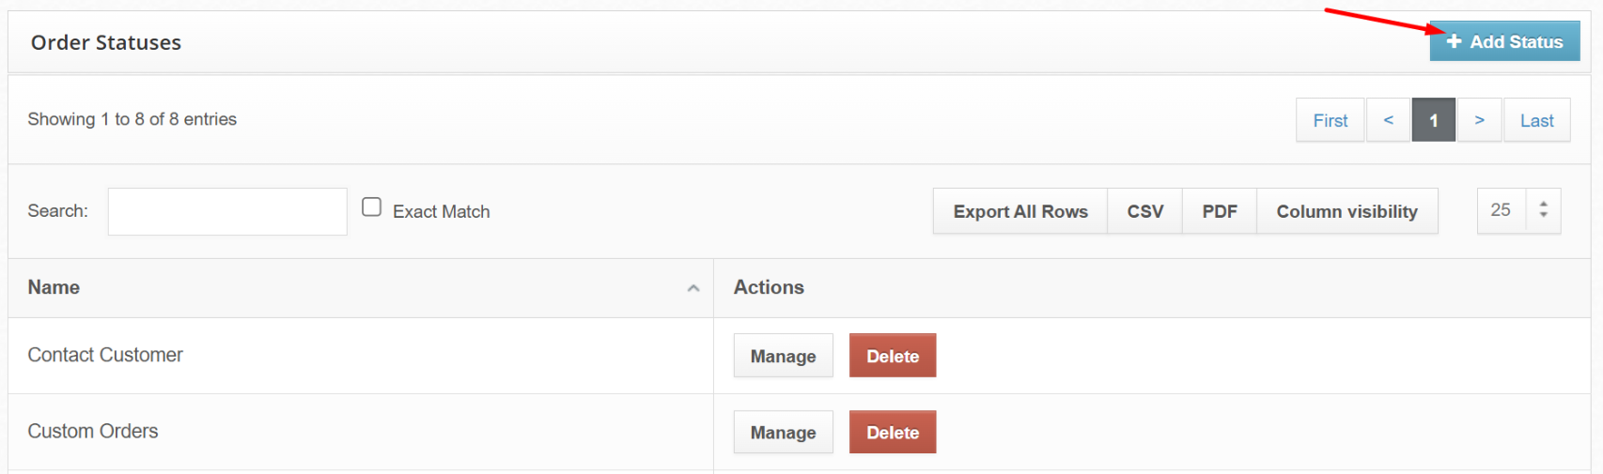Click the next page arrow

1479,120
